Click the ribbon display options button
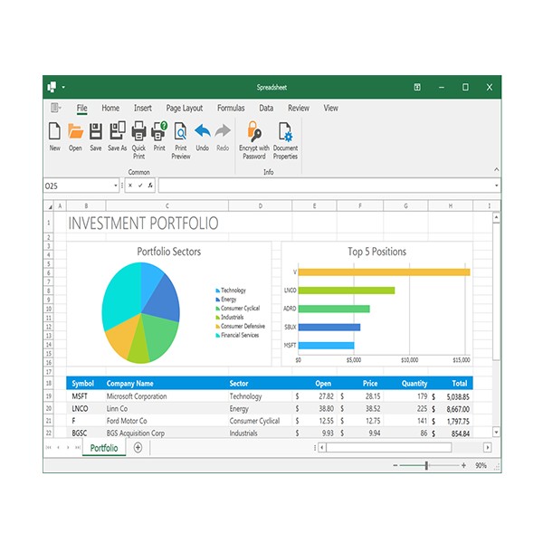The width and height of the screenshot is (543, 543). pyautogui.click(x=417, y=87)
